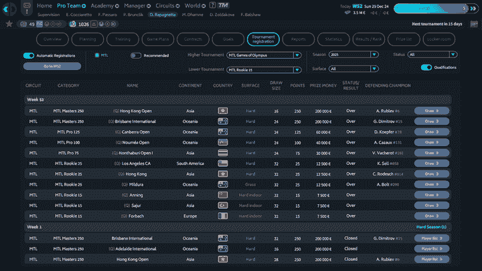Toggle Automatic Registrations switch
482x271 pixels.
pyautogui.click(x=29, y=55)
